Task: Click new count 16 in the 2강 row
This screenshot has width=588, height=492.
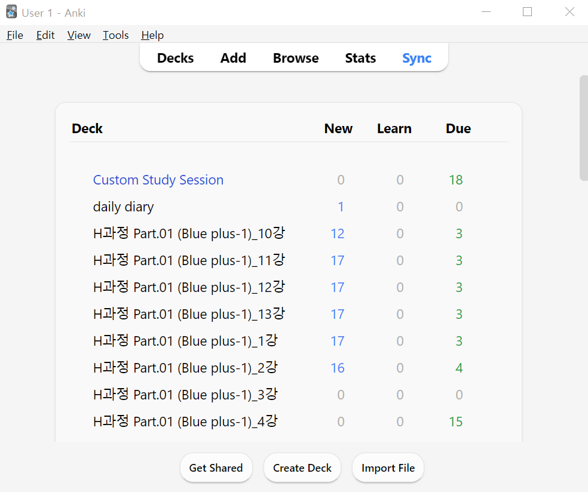Action: [338, 368]
